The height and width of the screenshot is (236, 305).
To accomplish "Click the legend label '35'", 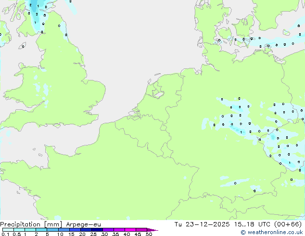I will (x=115, y=234).
